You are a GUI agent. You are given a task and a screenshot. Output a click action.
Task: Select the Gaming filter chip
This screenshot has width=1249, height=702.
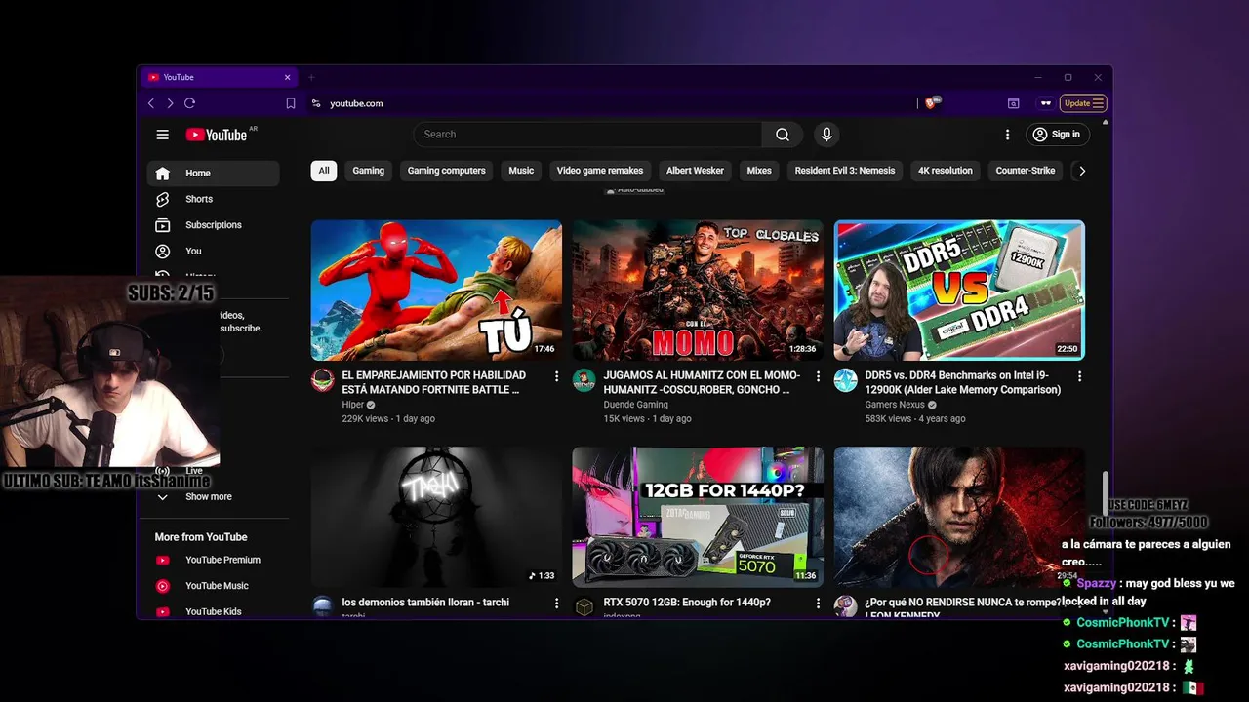[368, 171]
